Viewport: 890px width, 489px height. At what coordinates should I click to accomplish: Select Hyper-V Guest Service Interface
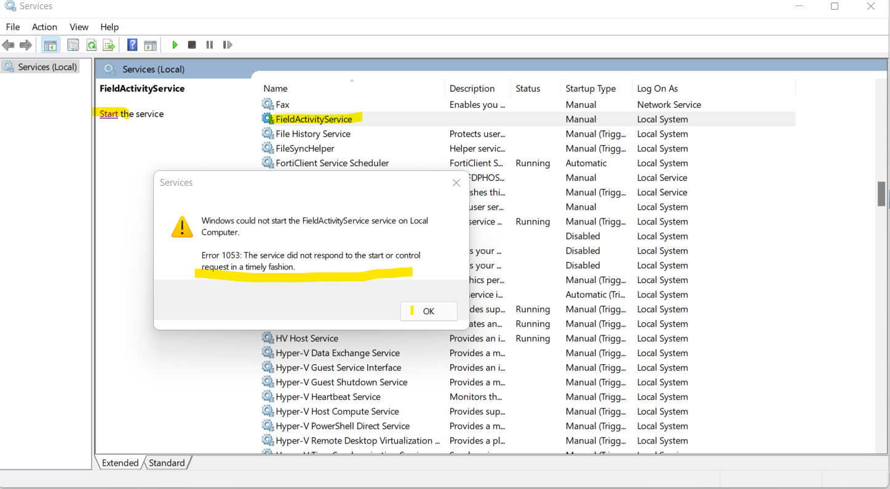[x=528, y=367]
